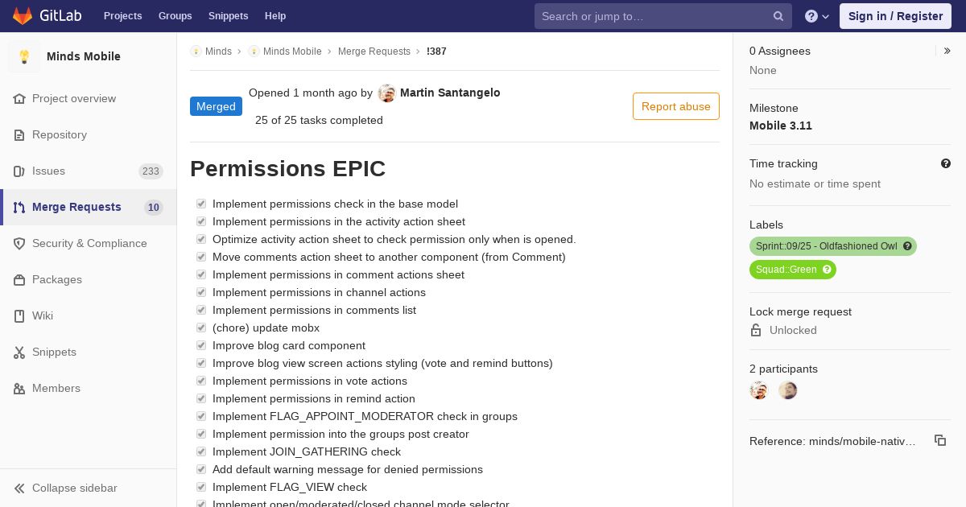Image resolution: width=966 pixels, height=507 pixels.
Task: Click Martin Santangelo's author avatar
Action: [387, 93]
